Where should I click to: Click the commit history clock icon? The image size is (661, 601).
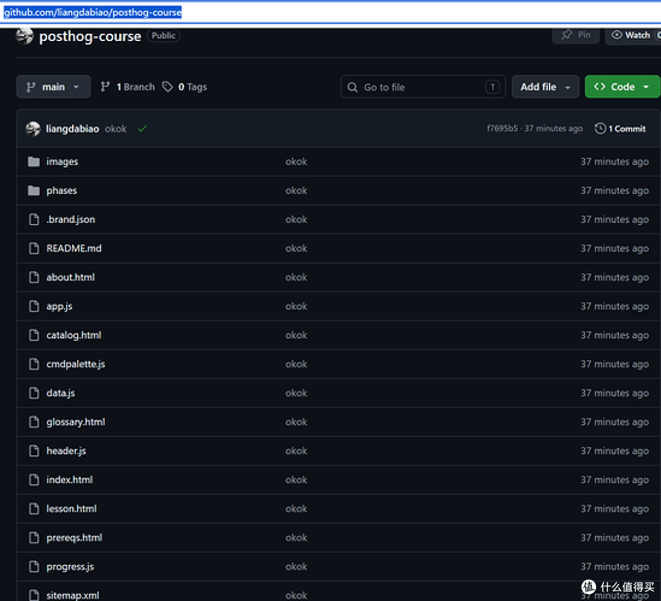[600, 129]
